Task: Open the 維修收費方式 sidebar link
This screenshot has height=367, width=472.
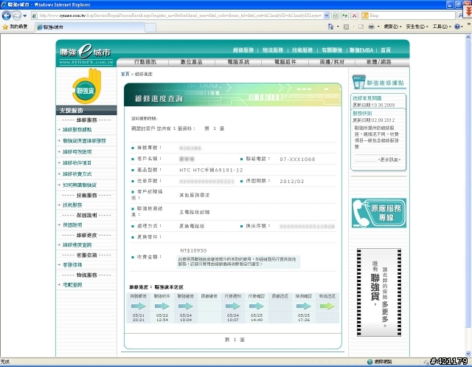Action: tap(77, 174)
